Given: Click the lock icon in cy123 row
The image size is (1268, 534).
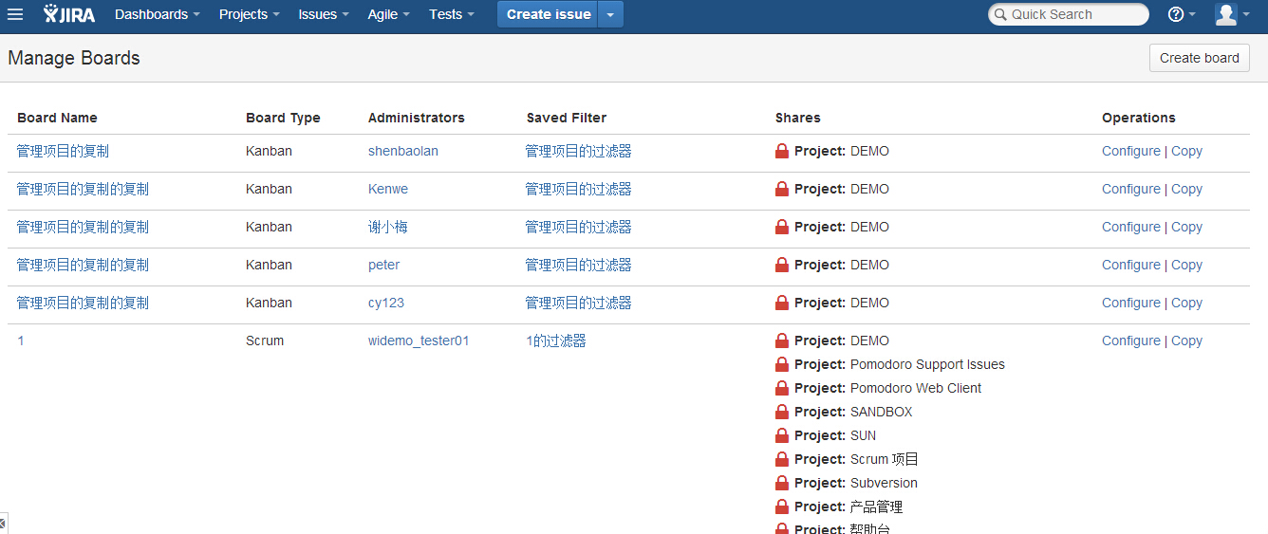Looking at the screenshot, I should click(782, 303).
